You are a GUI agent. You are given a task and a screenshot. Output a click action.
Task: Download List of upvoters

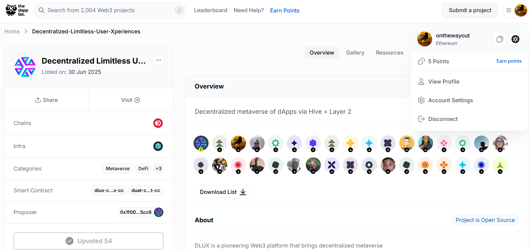click(x=223, y=192)
